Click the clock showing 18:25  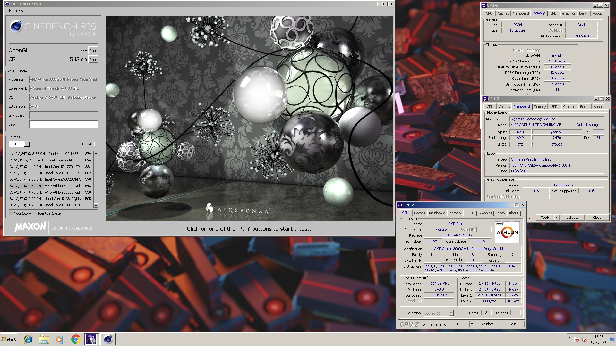coord(599,337)
